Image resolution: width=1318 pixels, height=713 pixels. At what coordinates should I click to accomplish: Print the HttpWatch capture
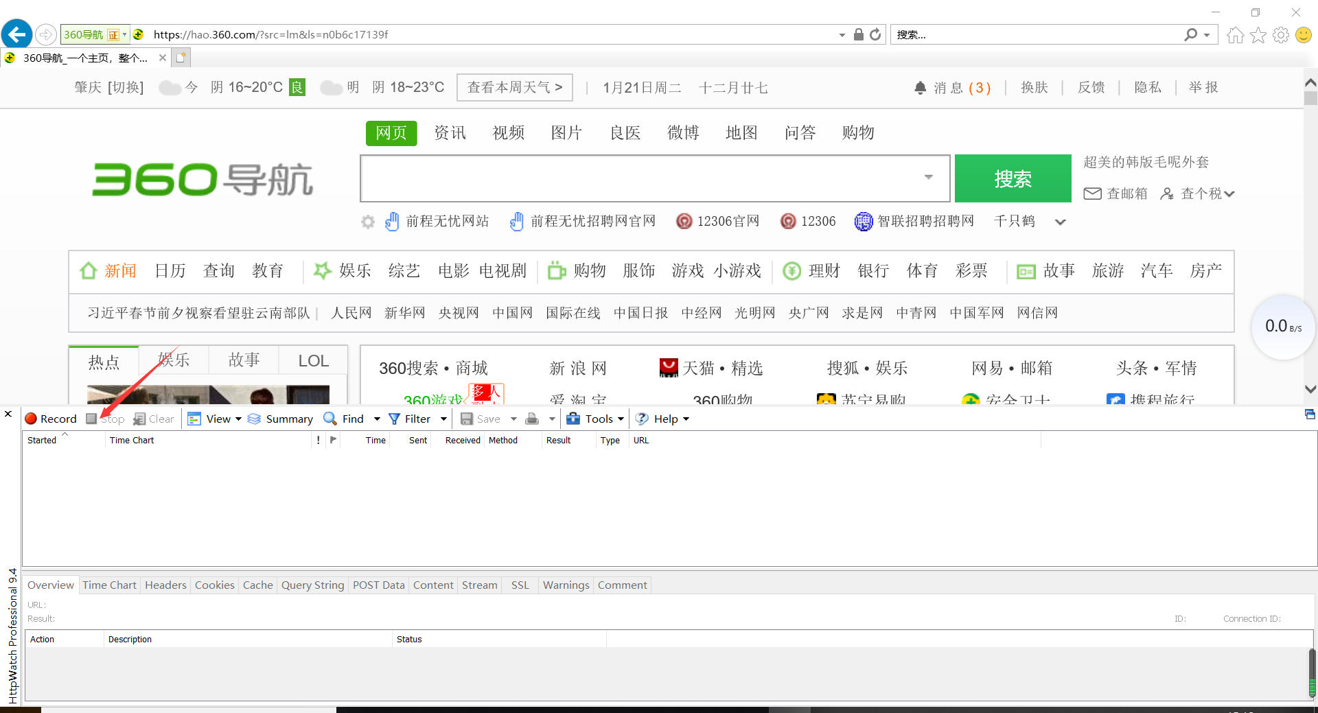532,419
